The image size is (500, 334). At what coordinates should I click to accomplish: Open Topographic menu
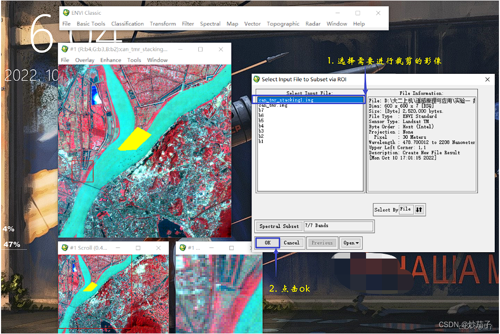(283, 24)
